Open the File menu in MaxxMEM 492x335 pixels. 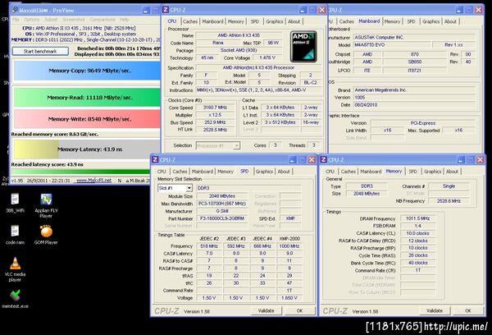tap(16, 20)
